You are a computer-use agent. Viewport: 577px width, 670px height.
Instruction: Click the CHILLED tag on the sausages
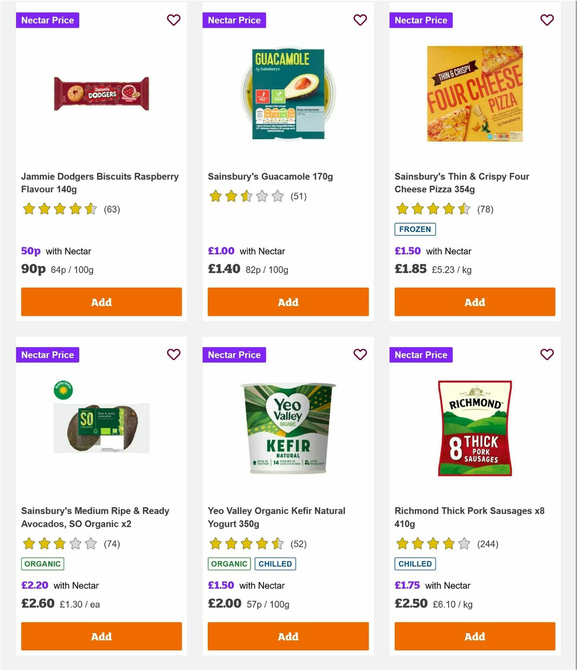click(415, 563)
